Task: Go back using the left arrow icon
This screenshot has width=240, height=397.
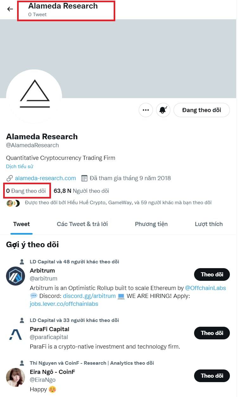Action: pyautogui.click(x=10, y=9)
